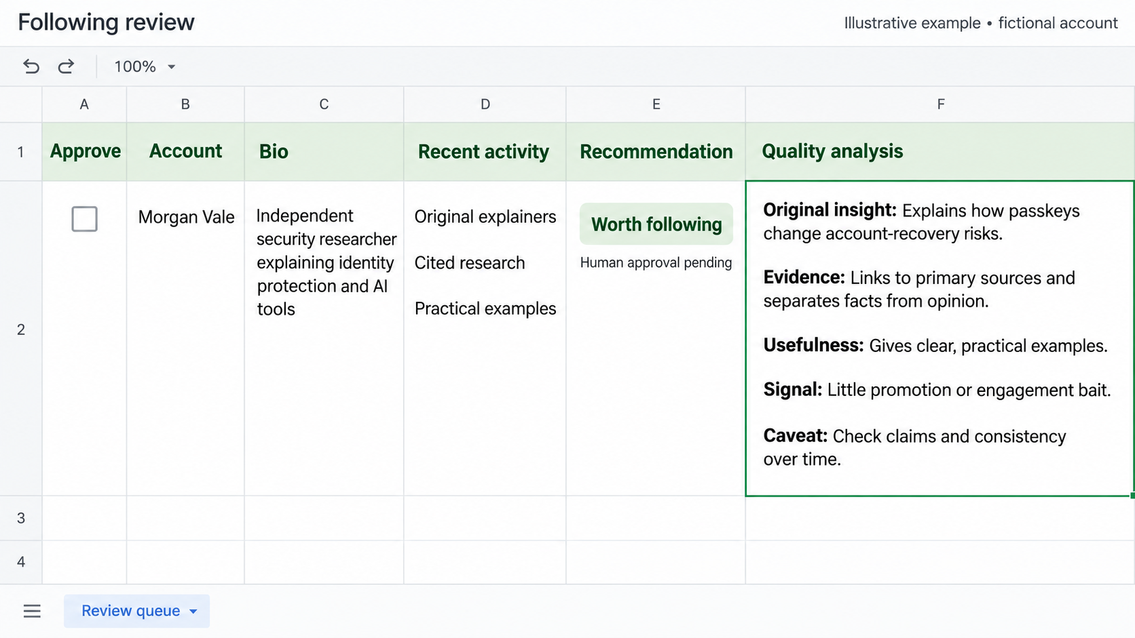Click the Following review document title
The image size is (1135, 638).
tap(106, 22)
